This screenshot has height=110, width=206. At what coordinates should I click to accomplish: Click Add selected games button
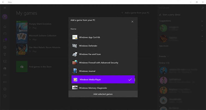103,94
